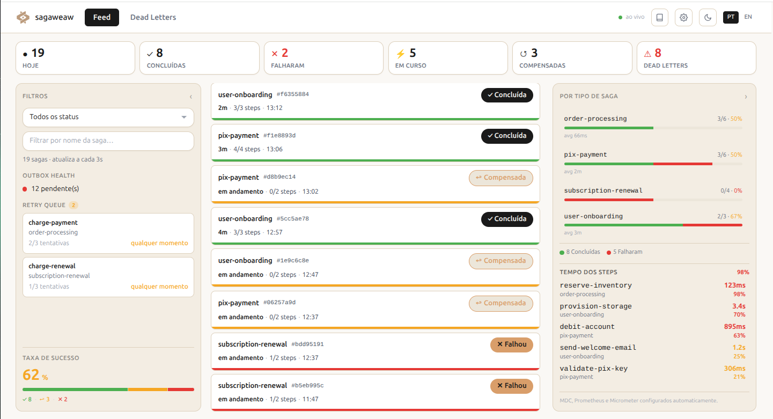
Task: Click the circular arrow icon in Compensadas
Action: pyautogui.click(x=524, y=53)
